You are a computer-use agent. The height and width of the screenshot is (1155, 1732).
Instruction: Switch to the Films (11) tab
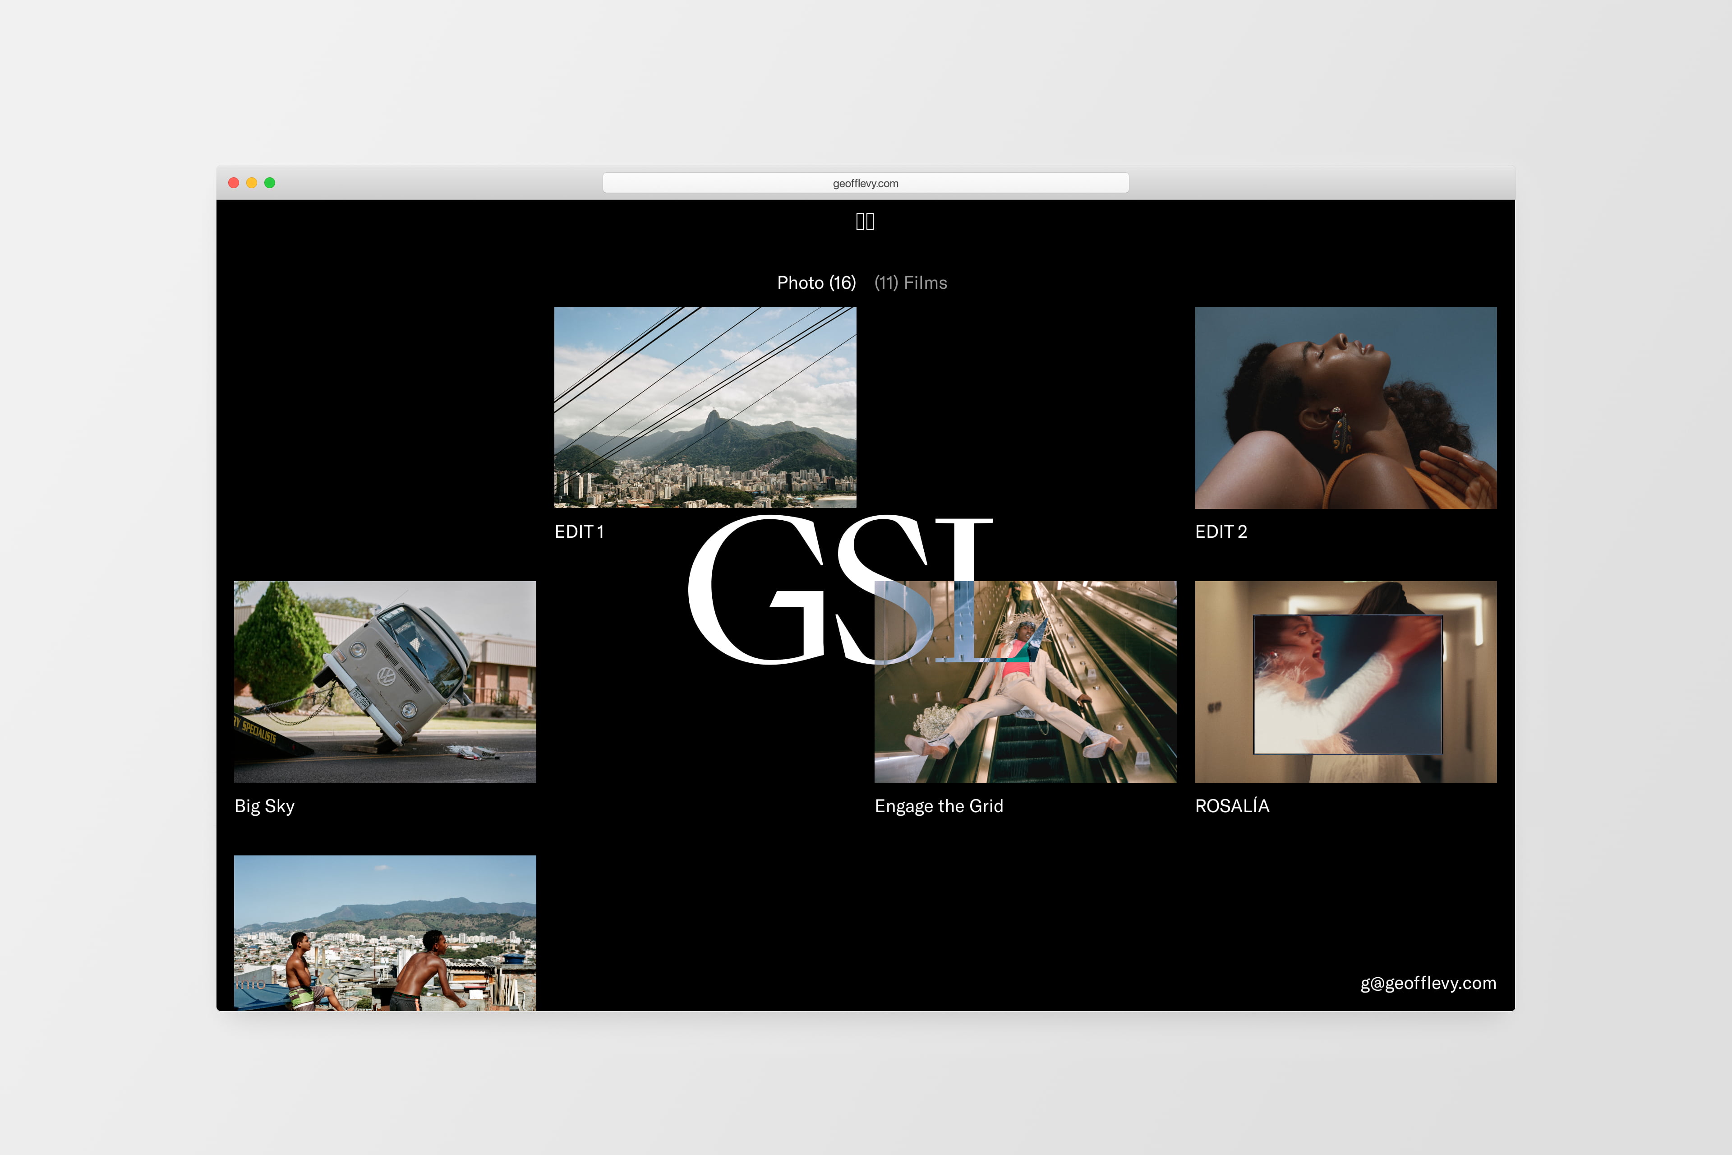point(910,283)
